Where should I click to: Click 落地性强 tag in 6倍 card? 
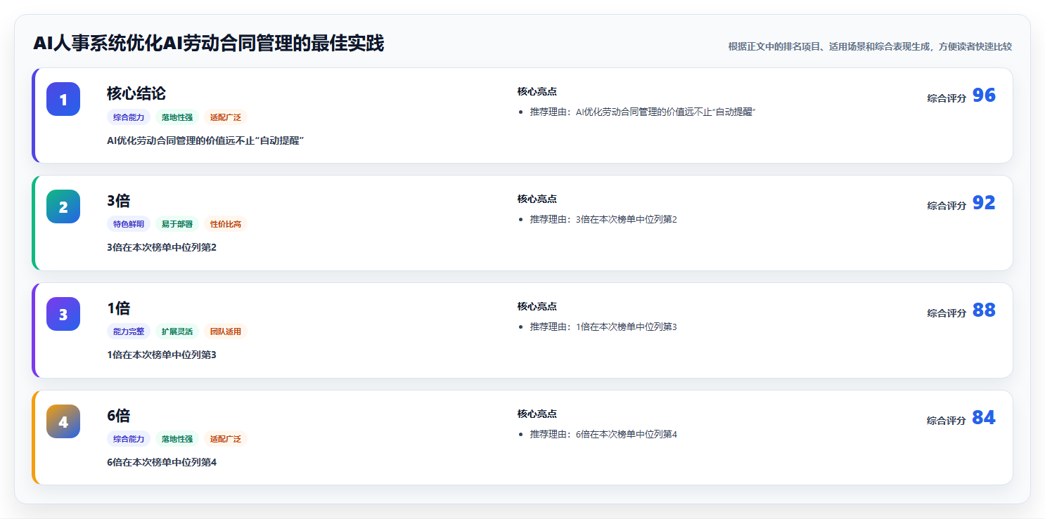click(177, 439)
